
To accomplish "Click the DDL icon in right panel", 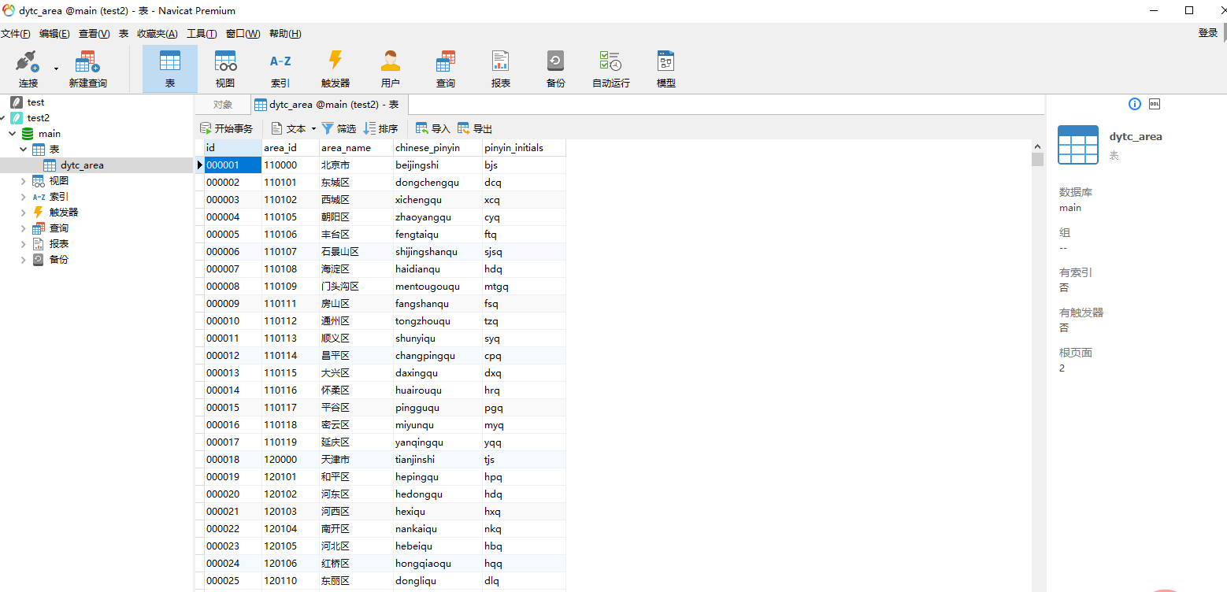I will [x=1155, y=104].
